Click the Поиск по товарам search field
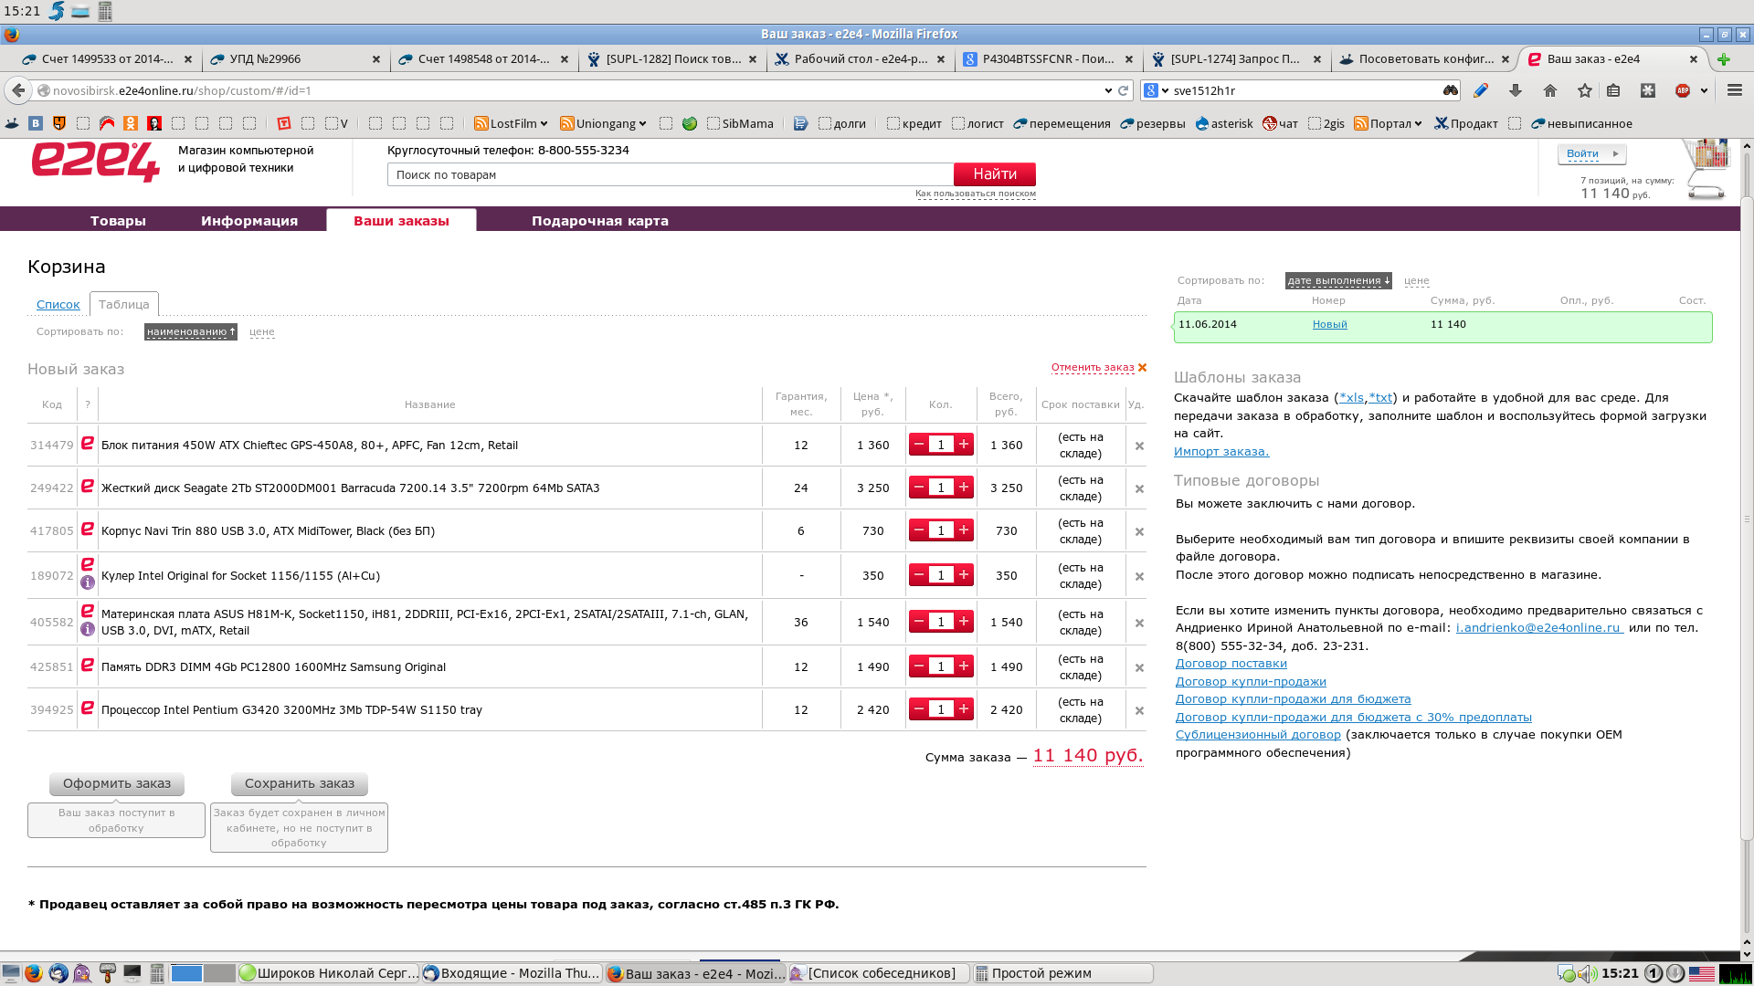The image size is (1754, 986). tap(670, 174)
